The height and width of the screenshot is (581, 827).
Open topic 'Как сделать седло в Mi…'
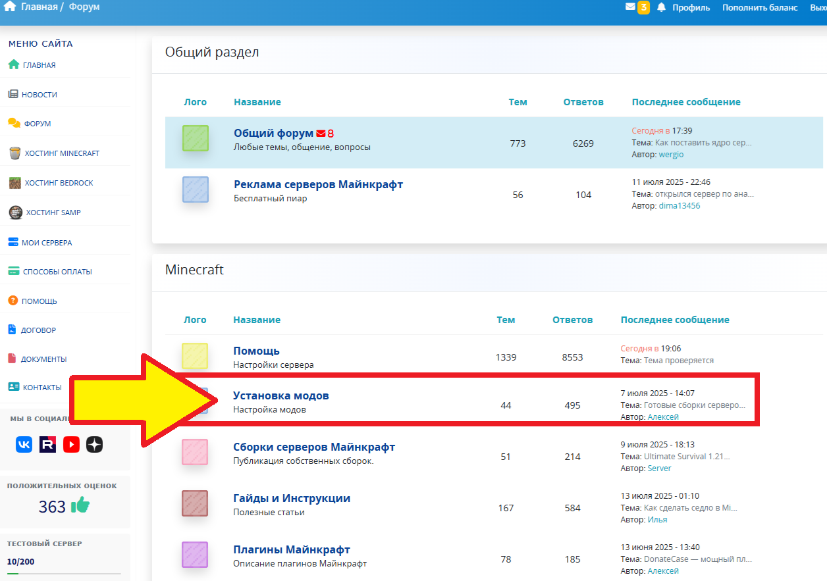point(690,507)
